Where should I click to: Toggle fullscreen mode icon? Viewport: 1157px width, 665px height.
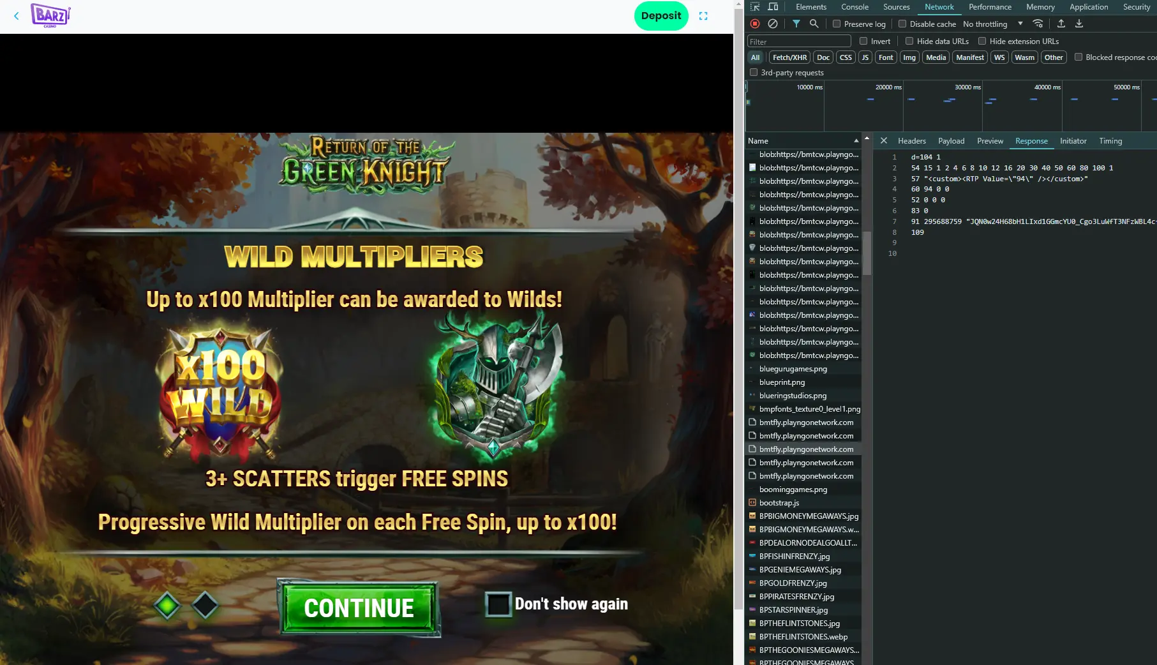click(x=703, y=16)
